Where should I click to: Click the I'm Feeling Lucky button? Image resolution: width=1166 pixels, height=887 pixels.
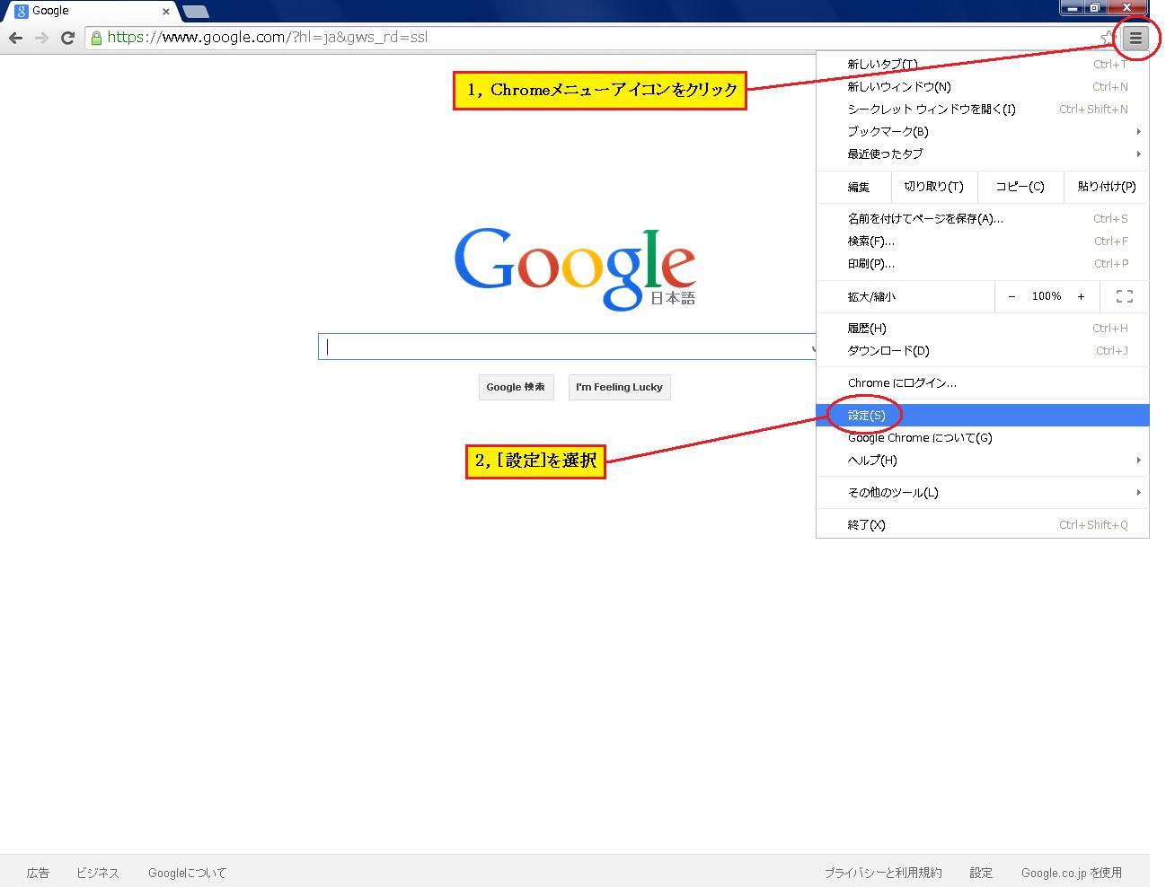pos(619,387)
